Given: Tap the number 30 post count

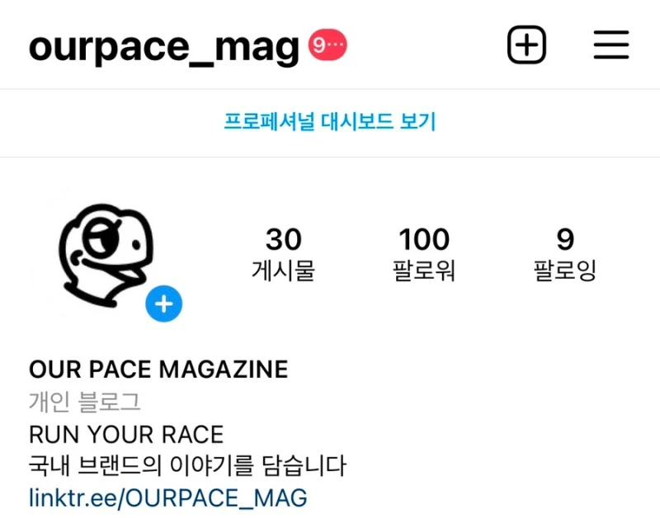Looking at the screenshot, I should (x=283, y=239).
